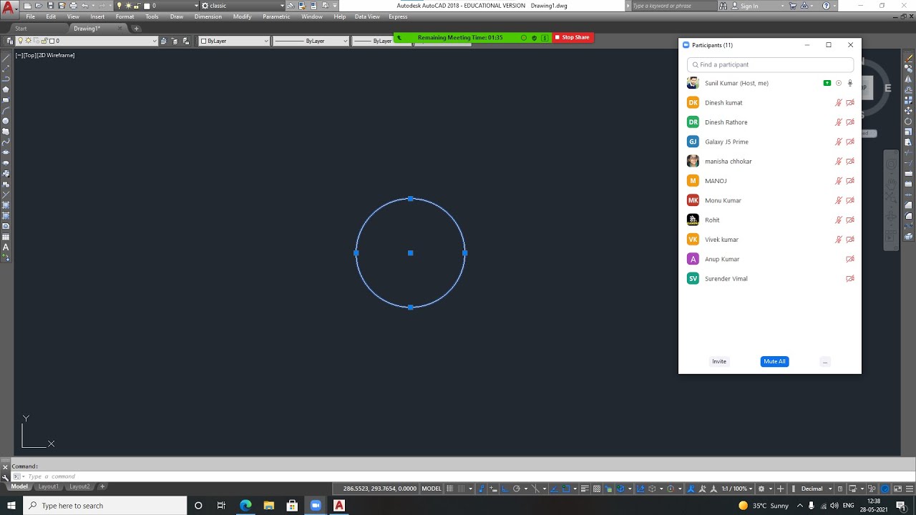Open the Modify menu
The height and width of the screenshot is (515, 916).
coord(242,16)
